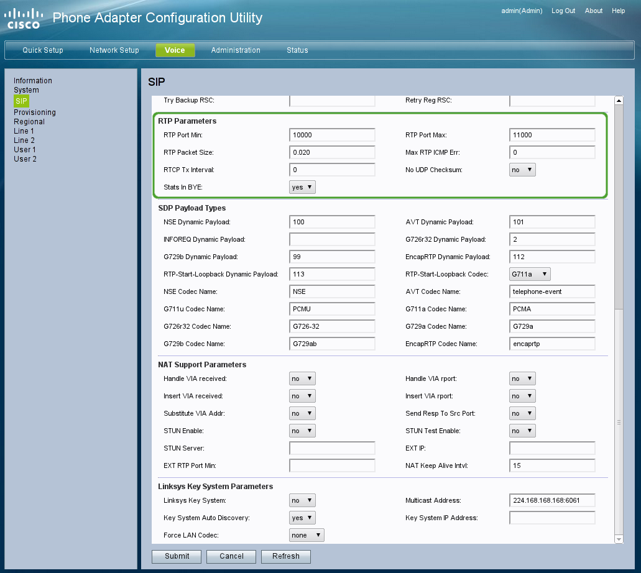
Task: Open the Administration tab
Action: tap(236, 50)
